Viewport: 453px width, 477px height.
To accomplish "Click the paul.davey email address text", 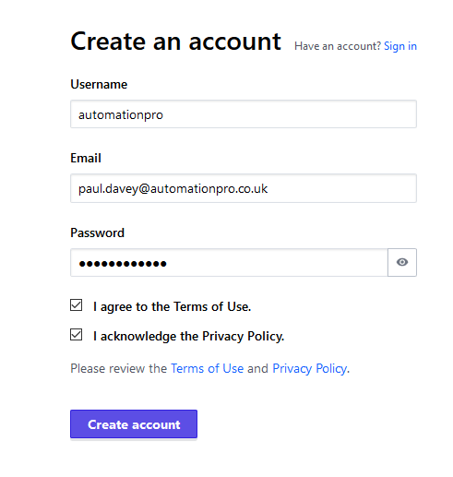I will 173,189.
